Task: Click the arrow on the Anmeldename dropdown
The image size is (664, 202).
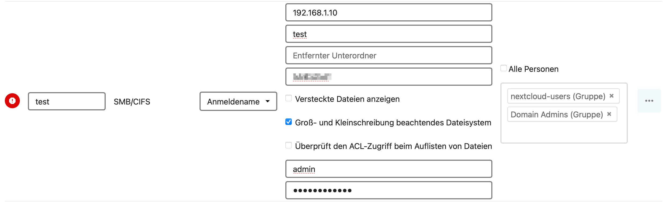Action: (267, 101)
